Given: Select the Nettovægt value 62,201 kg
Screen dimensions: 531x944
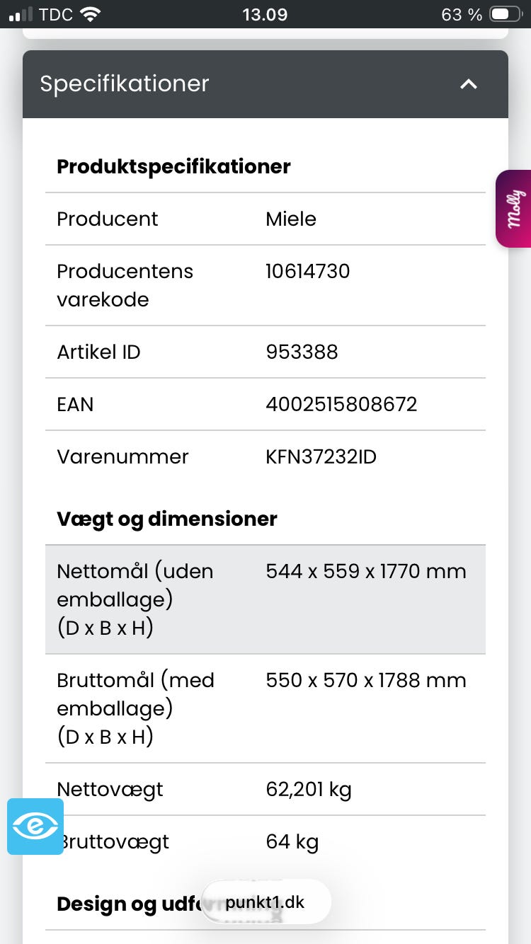Looking at the screenshot, I should pyautogui.click(x=309, y=789).
